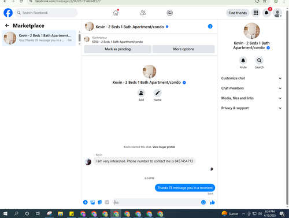Choose a GIF icon in composer
The image size is (289, 218).
tap(107, 202)
